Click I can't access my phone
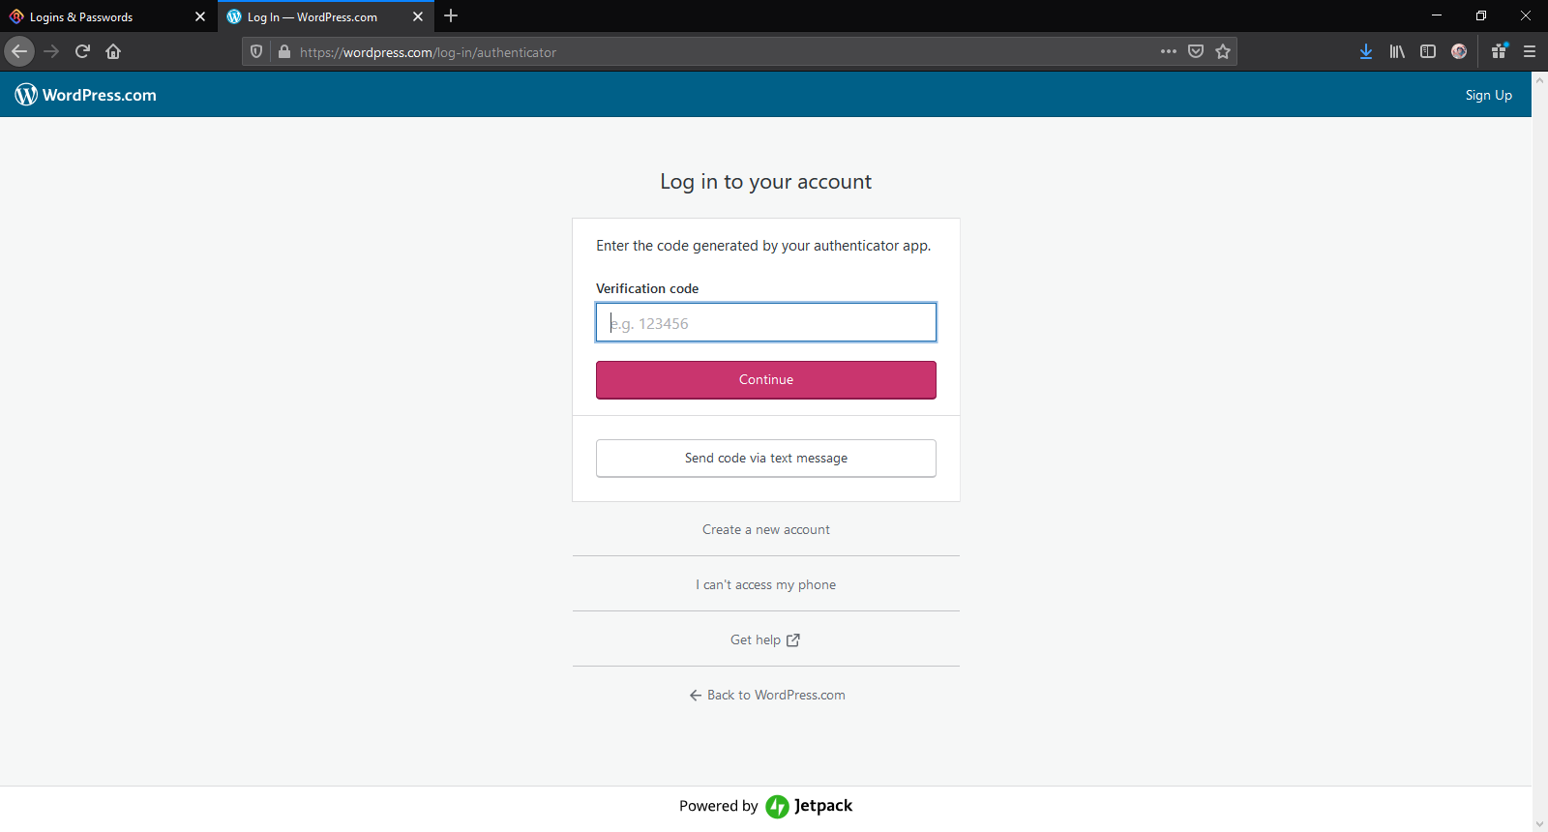This screenshot has width=1548, height=832. click(x=766, y=584)
